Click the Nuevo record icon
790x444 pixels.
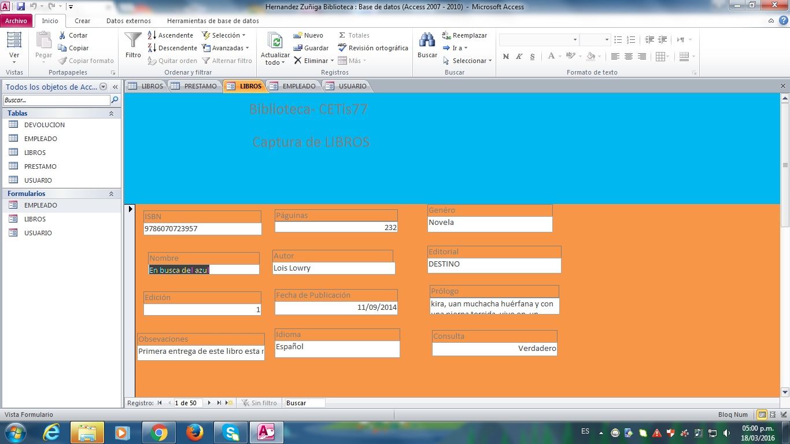pos(308,35)
